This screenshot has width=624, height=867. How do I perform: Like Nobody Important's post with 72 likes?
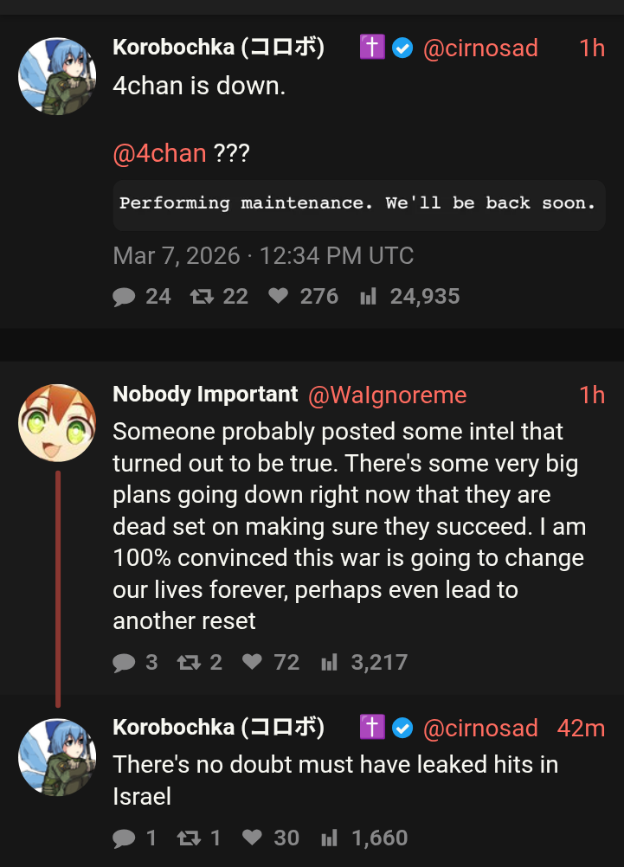252,663
